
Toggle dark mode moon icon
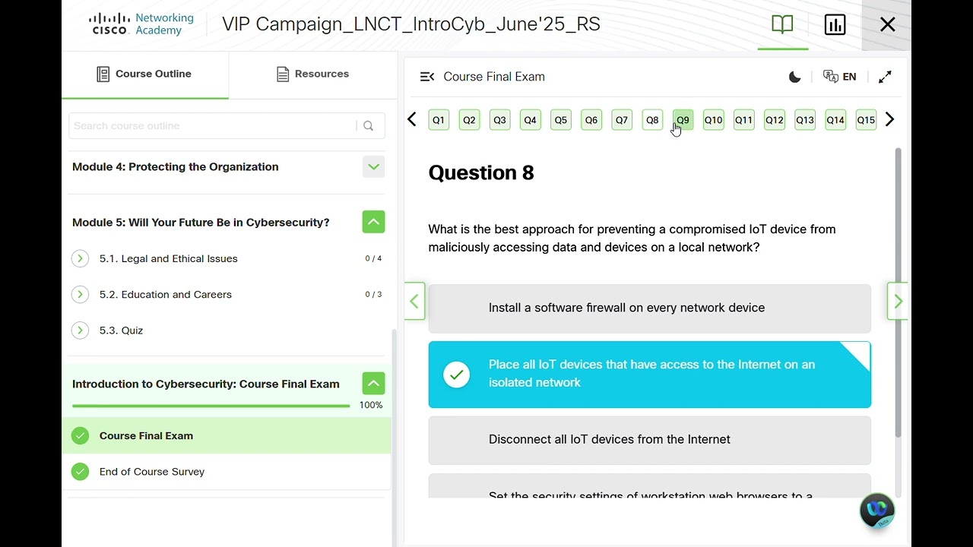(795, 77)
